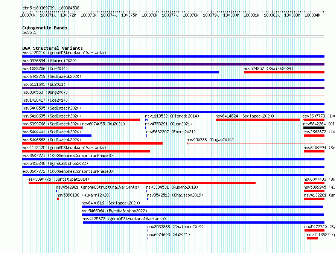Viewport: 335px width, 253px height.
Task: Click the nsv4113627 variant label
Action: (321, 235)
